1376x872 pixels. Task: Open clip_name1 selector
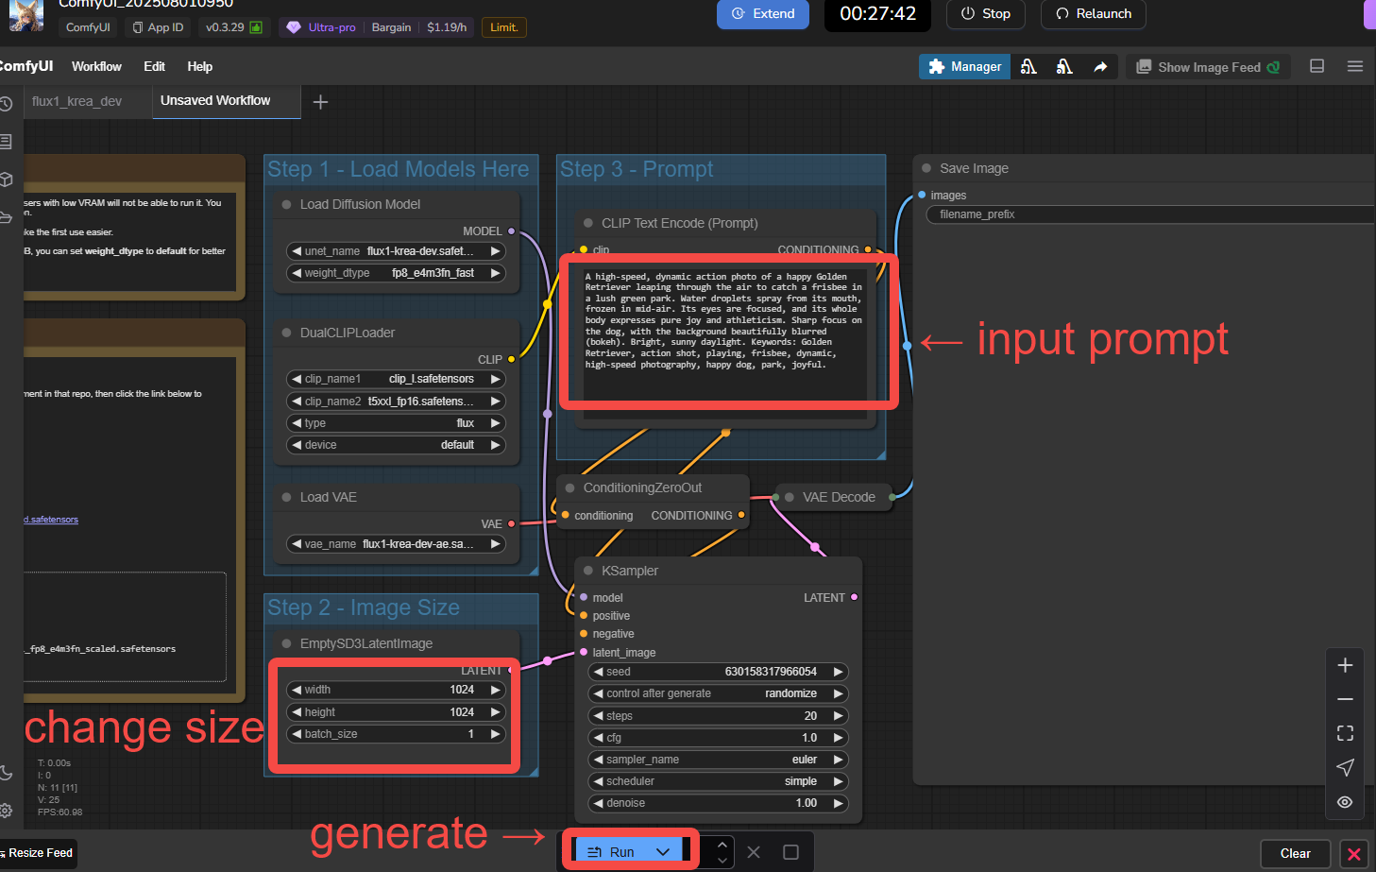(397, 379)
